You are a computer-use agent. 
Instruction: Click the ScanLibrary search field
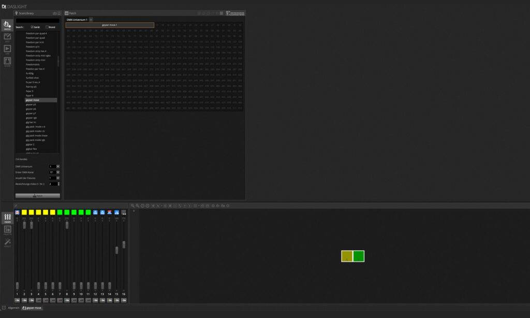(37, 21)
